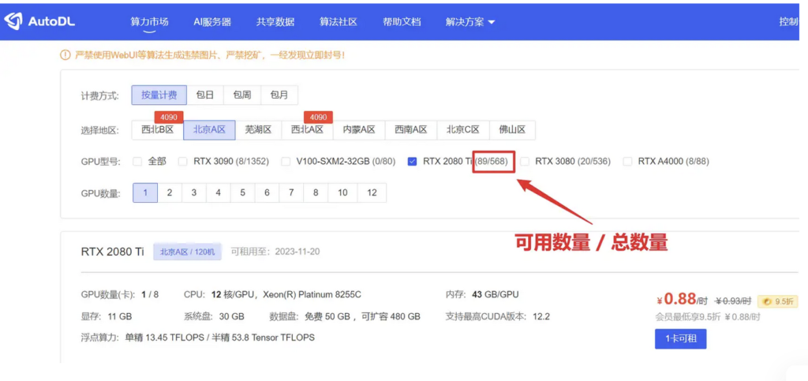This screenshot has width=808, height=381.
Task: Go to 共享数据 page
Action: pyautogui.click(x=275, y=21)
